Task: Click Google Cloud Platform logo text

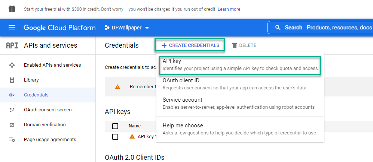Action: point(59,28)
